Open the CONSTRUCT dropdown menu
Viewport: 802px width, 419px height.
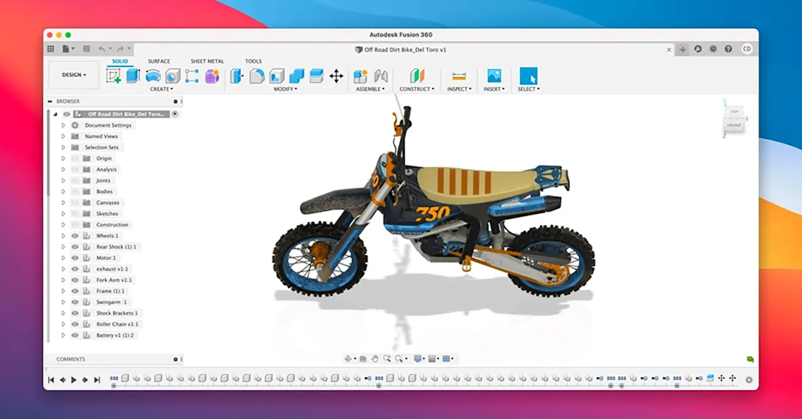417,89
